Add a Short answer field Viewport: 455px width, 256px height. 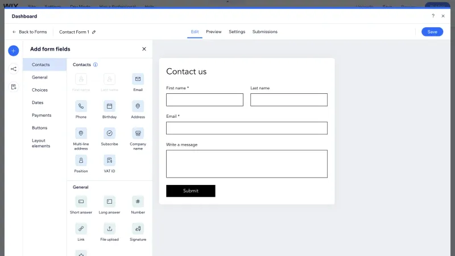coord(81,201)
